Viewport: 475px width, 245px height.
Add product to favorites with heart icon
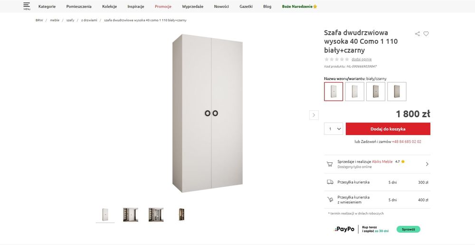pyautogui.click(x=426, y=34)
